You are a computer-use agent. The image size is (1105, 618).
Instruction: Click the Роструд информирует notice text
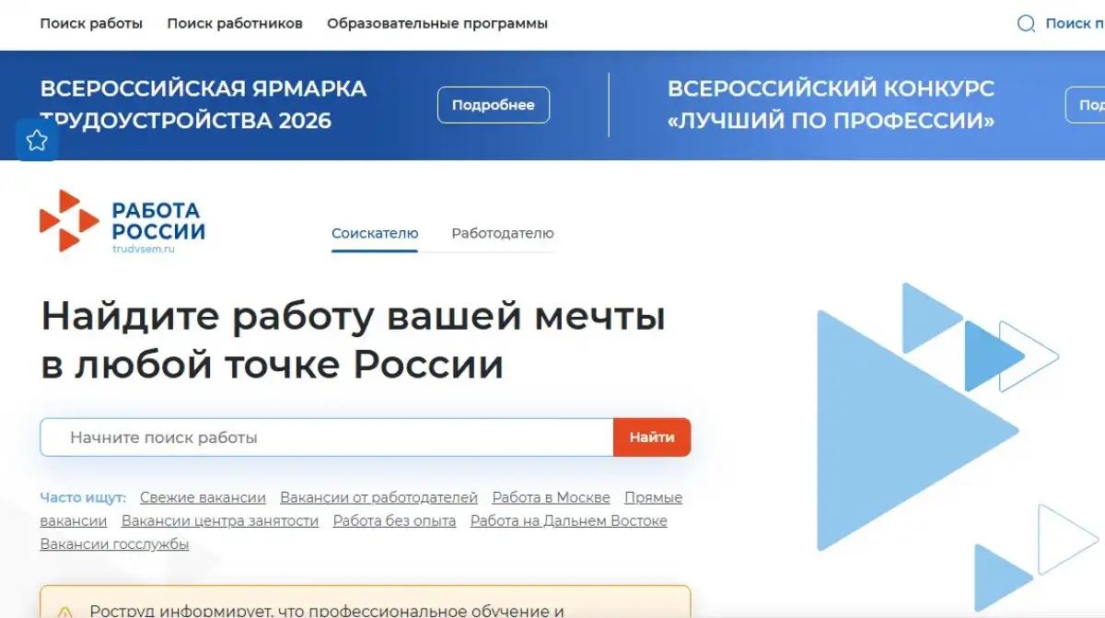(x=327, y=611)
